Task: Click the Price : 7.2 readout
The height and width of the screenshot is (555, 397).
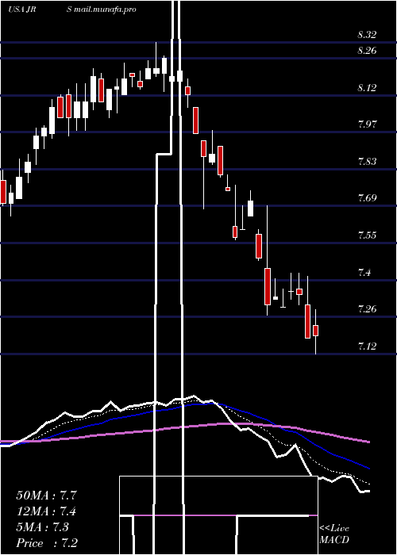Action: 47,543
